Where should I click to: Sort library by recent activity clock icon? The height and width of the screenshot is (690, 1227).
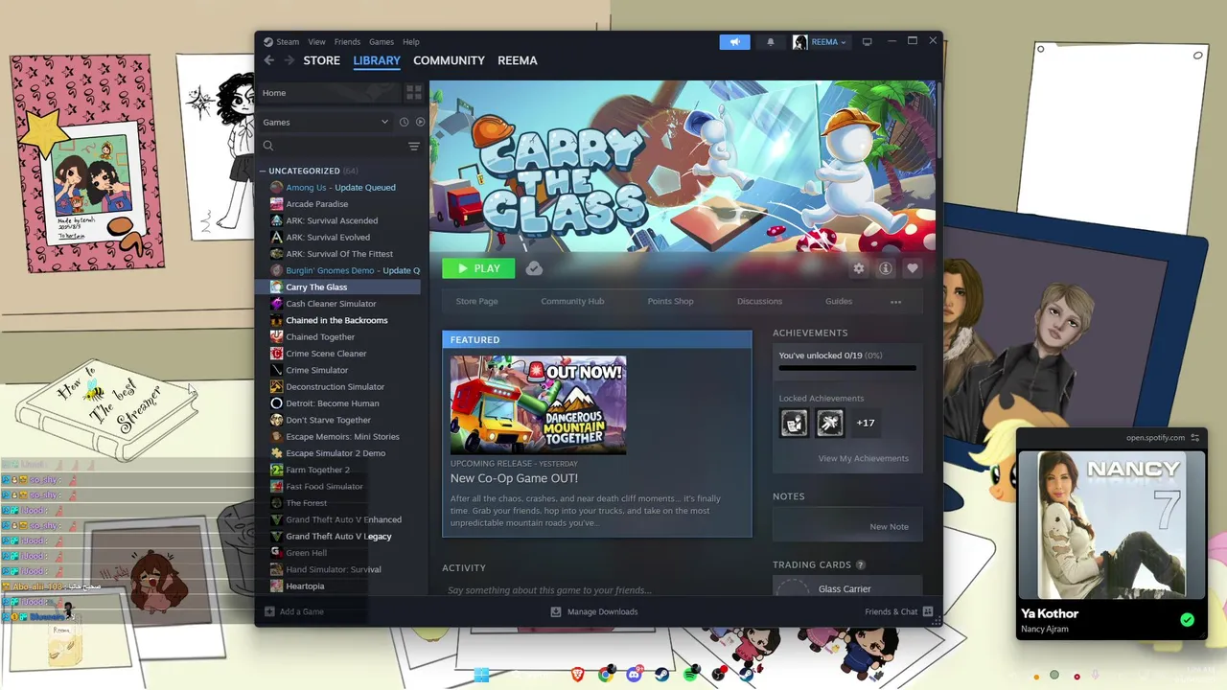point(404,123)
